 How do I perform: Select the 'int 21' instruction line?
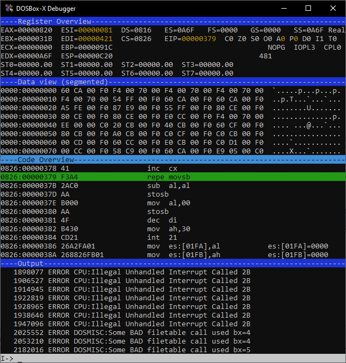click(173, 238)
